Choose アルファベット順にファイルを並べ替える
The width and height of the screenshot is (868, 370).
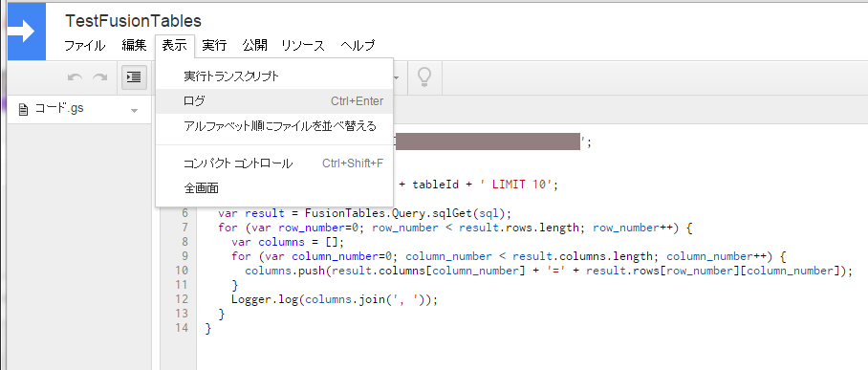tap(274, 126)
